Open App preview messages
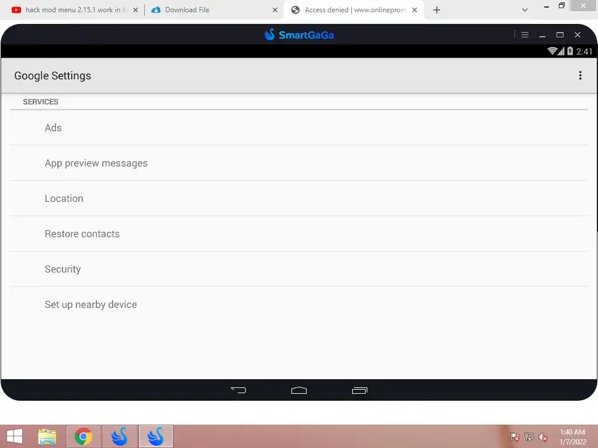This screenshot has width=598, height=448. pyautogui.click(x=299, y=163)
